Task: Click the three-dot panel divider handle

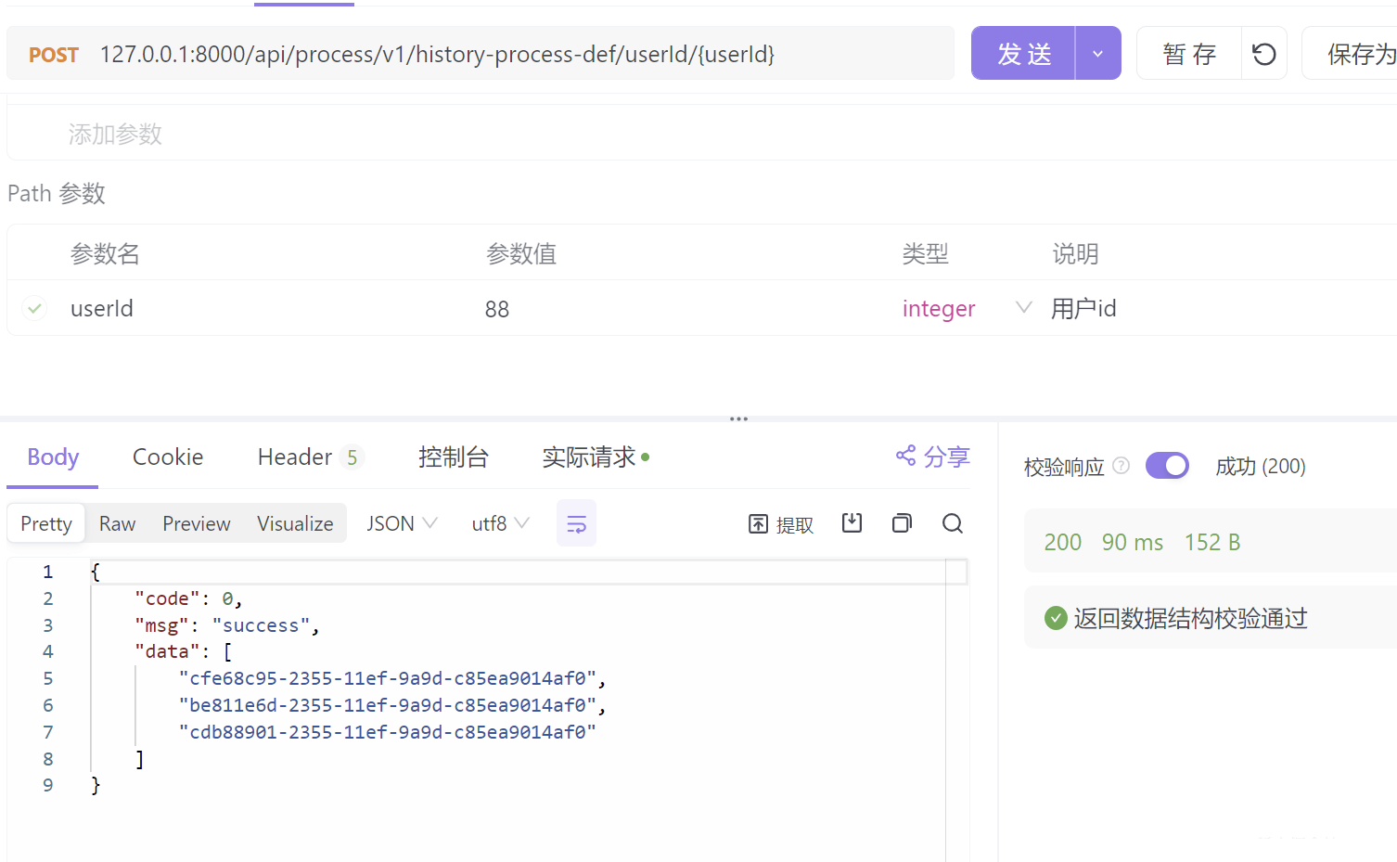Action: [x=738, y=418]
